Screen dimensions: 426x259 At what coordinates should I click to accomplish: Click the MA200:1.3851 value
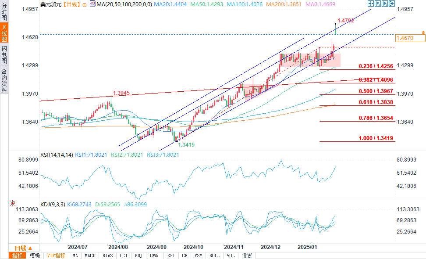click(x=284, y=4)
